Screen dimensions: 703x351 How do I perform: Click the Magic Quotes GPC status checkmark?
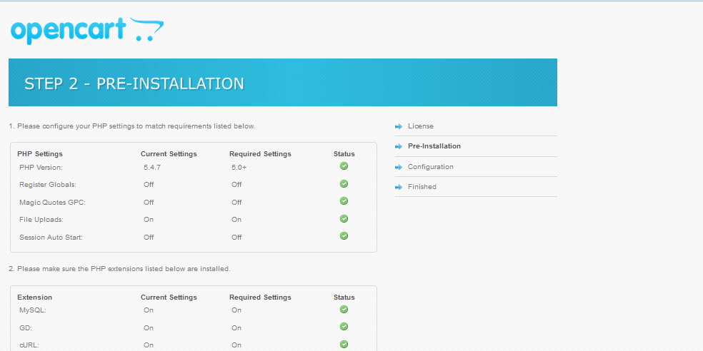click(x=344, y=201)
